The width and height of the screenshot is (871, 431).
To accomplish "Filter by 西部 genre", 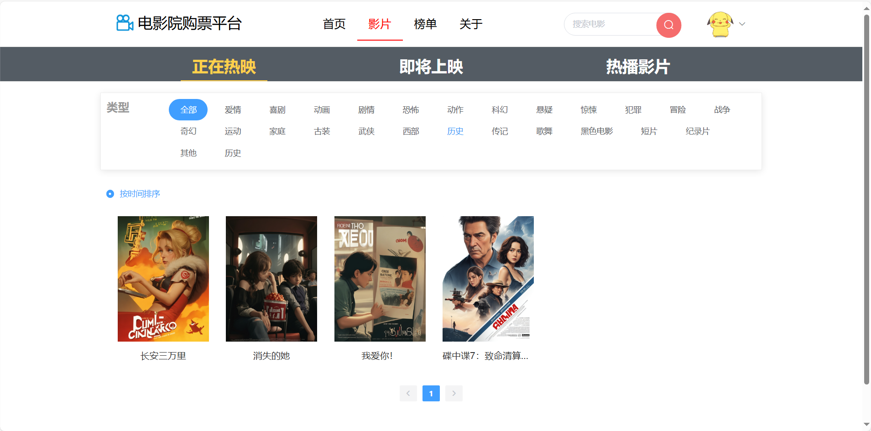I will tap(411, 131).
